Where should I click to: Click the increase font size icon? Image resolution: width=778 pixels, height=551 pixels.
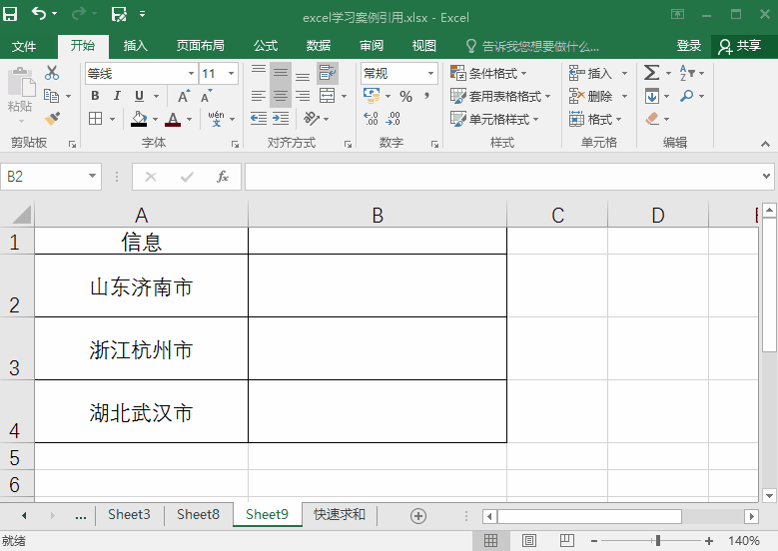click(x=184, y=97)
